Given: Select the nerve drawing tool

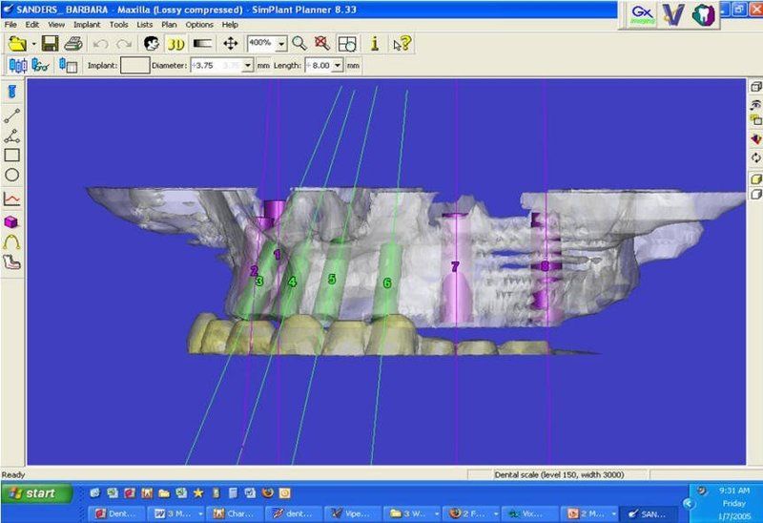Looking at the screenshot, I should click(x=11, y=262).
